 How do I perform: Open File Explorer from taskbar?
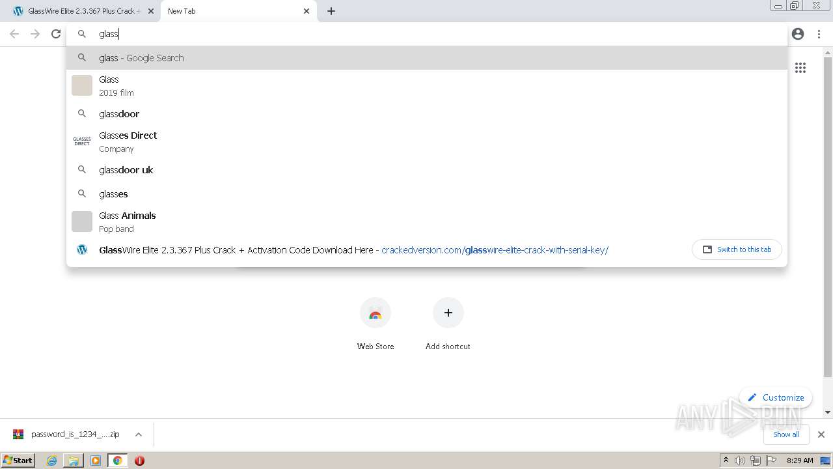click(74, 461)
